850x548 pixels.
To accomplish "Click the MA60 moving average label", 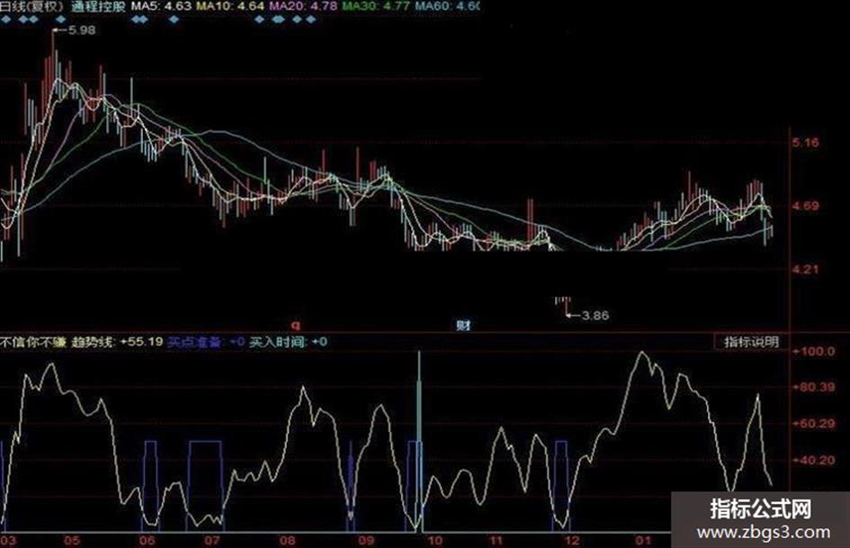I will [x=447, y=6].
